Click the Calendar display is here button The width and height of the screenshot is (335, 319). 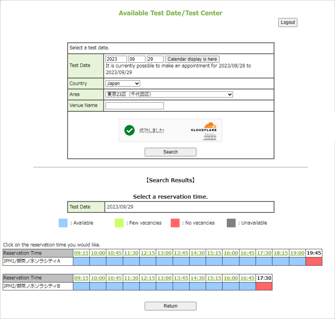pos(192,59)
